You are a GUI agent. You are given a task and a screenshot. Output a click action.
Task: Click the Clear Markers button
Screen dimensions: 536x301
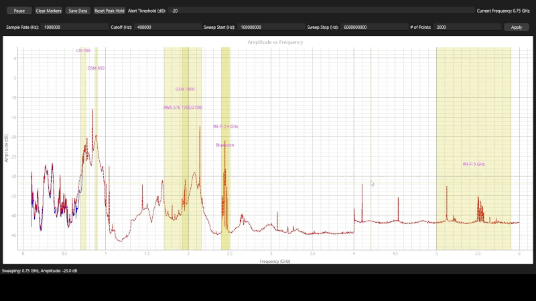(48, 11)
